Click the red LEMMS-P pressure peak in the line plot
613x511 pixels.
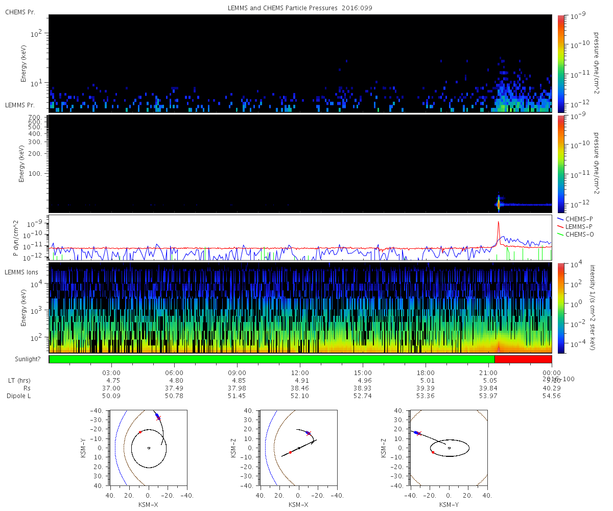(x=499, y=223)
